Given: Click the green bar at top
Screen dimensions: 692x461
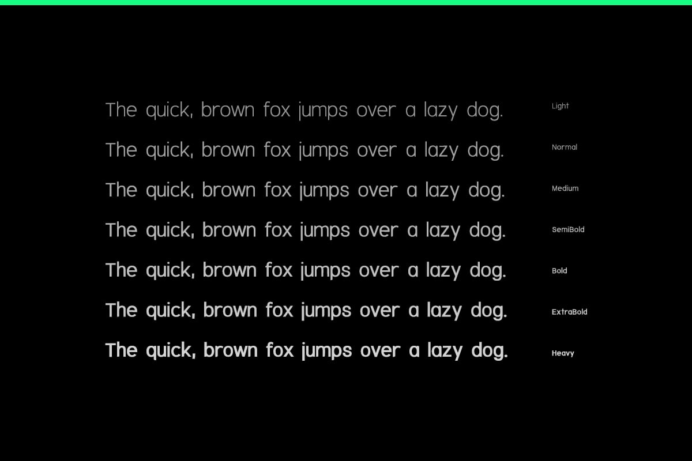Looking at the screenshot, I should click(x=346, y=2).
